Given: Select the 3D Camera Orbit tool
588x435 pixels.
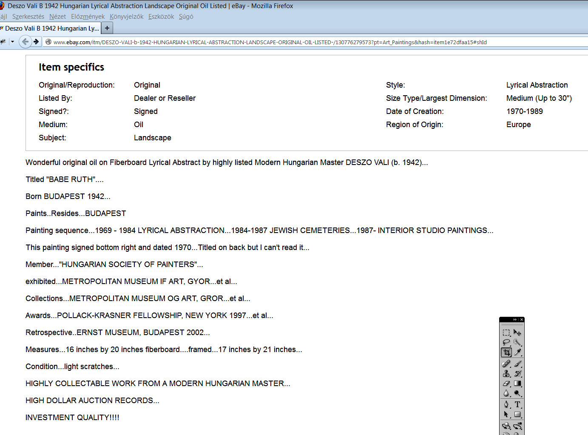Looking at the screenshot, I should click(x=517, y=426).
